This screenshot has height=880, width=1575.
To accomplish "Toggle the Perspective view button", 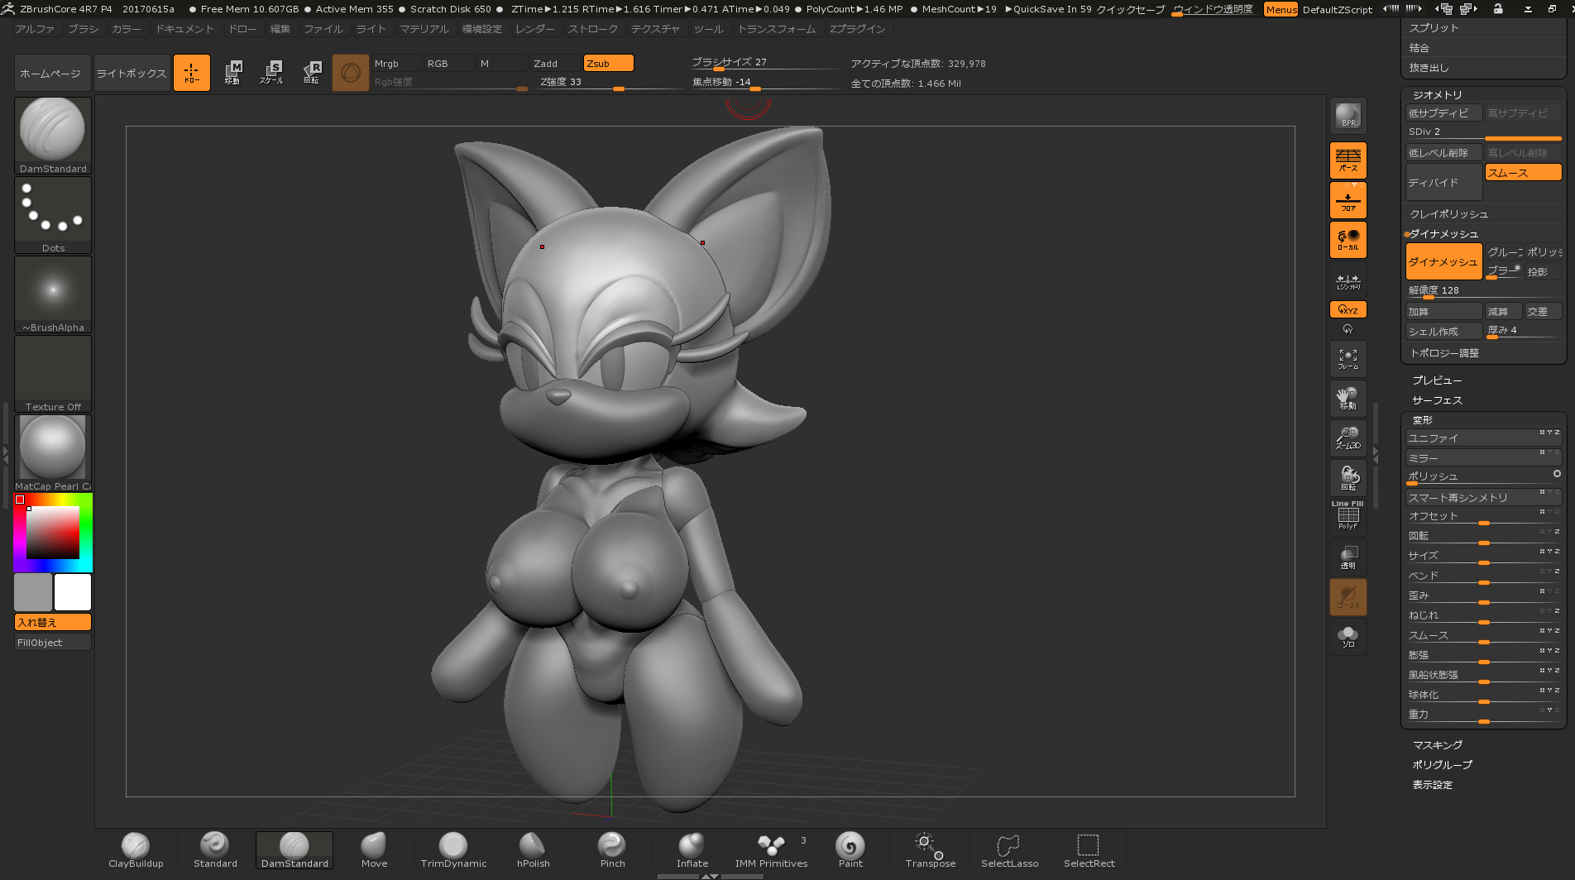I will click(1348, 160).
